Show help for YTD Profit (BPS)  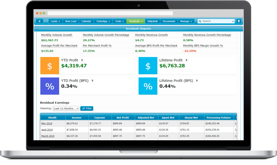point(92,81)
